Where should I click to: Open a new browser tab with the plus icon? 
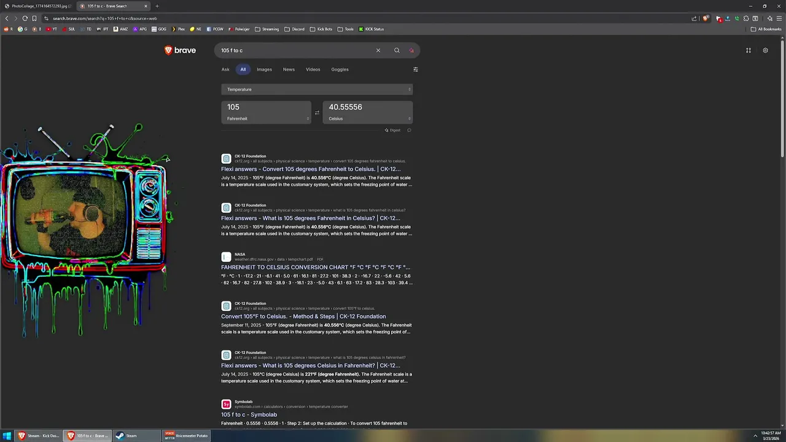(x=157, y=6)
